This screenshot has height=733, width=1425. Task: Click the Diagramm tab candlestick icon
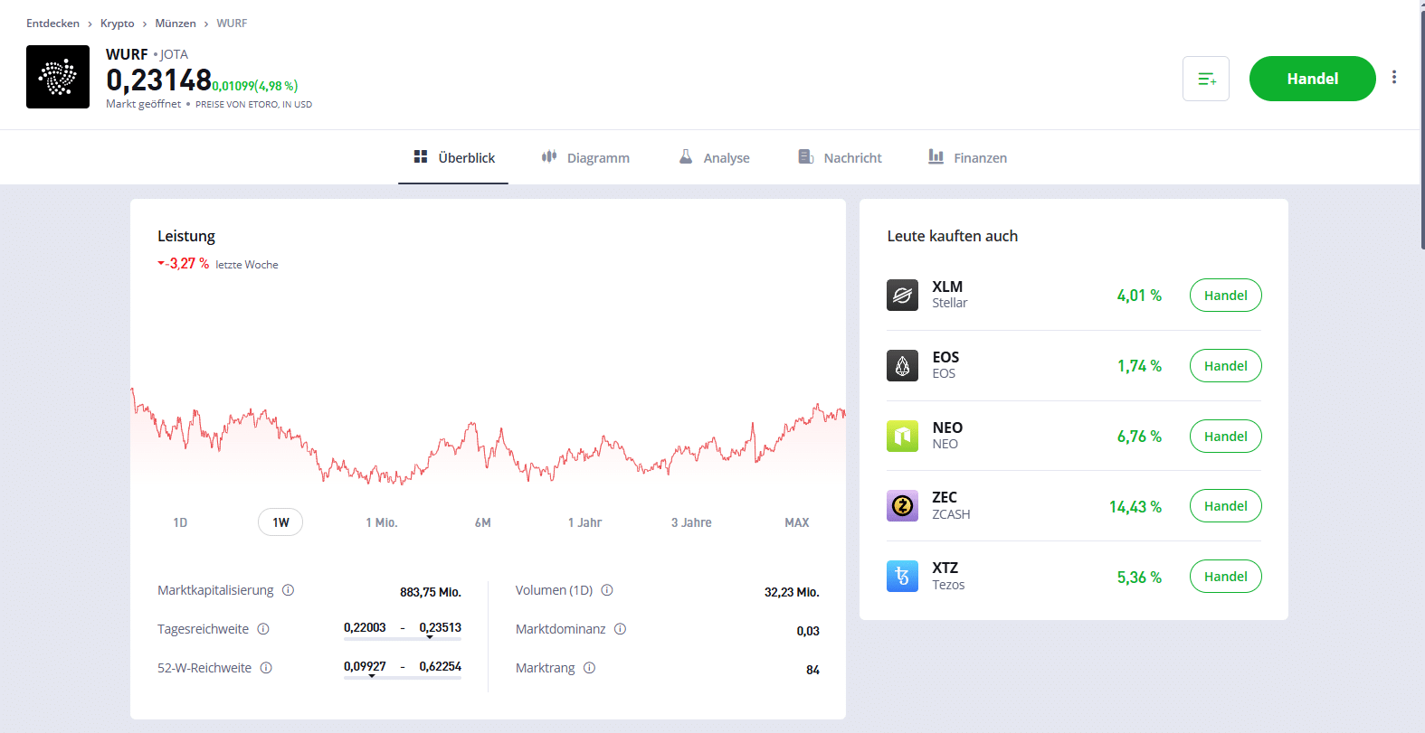tap(548, 156)
